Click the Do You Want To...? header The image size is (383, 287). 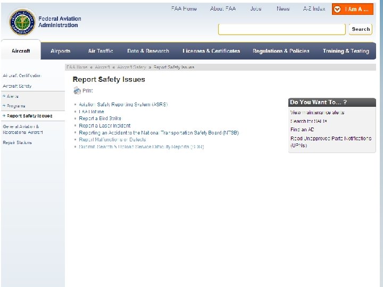(332, 102)
